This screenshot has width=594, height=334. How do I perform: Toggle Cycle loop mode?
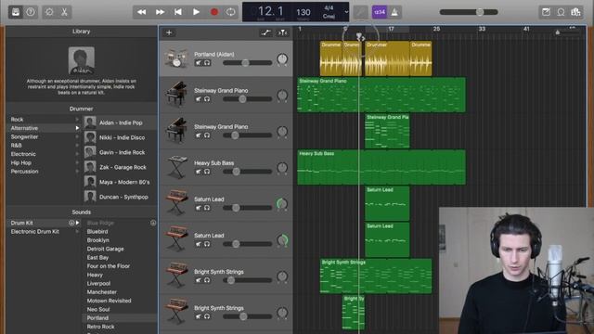(x=230, y=12)
